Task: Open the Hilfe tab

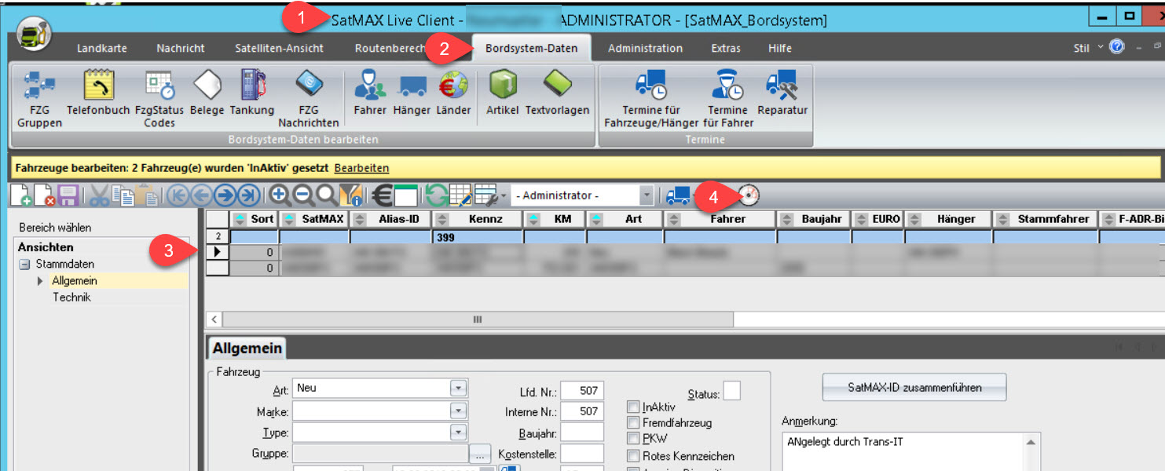Action: 780,49
